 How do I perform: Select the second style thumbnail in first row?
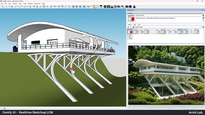click(x=135, y=32)
